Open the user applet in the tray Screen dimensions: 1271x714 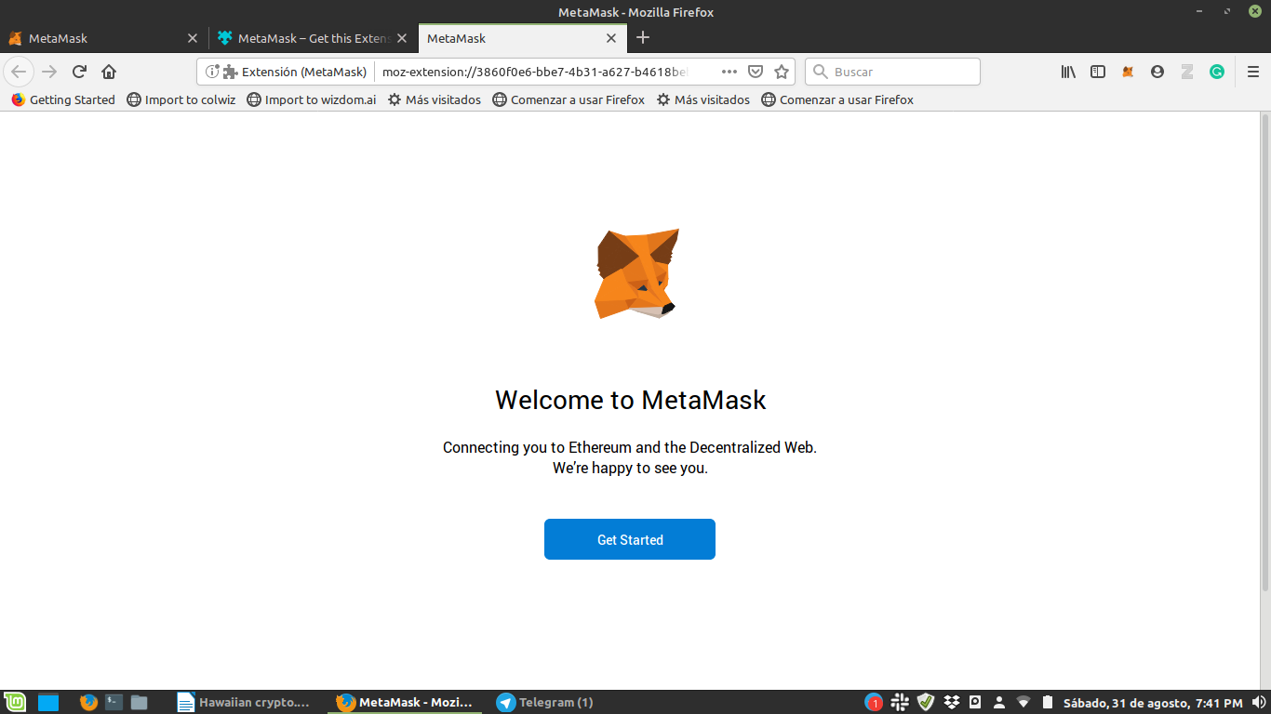(999, 702)
